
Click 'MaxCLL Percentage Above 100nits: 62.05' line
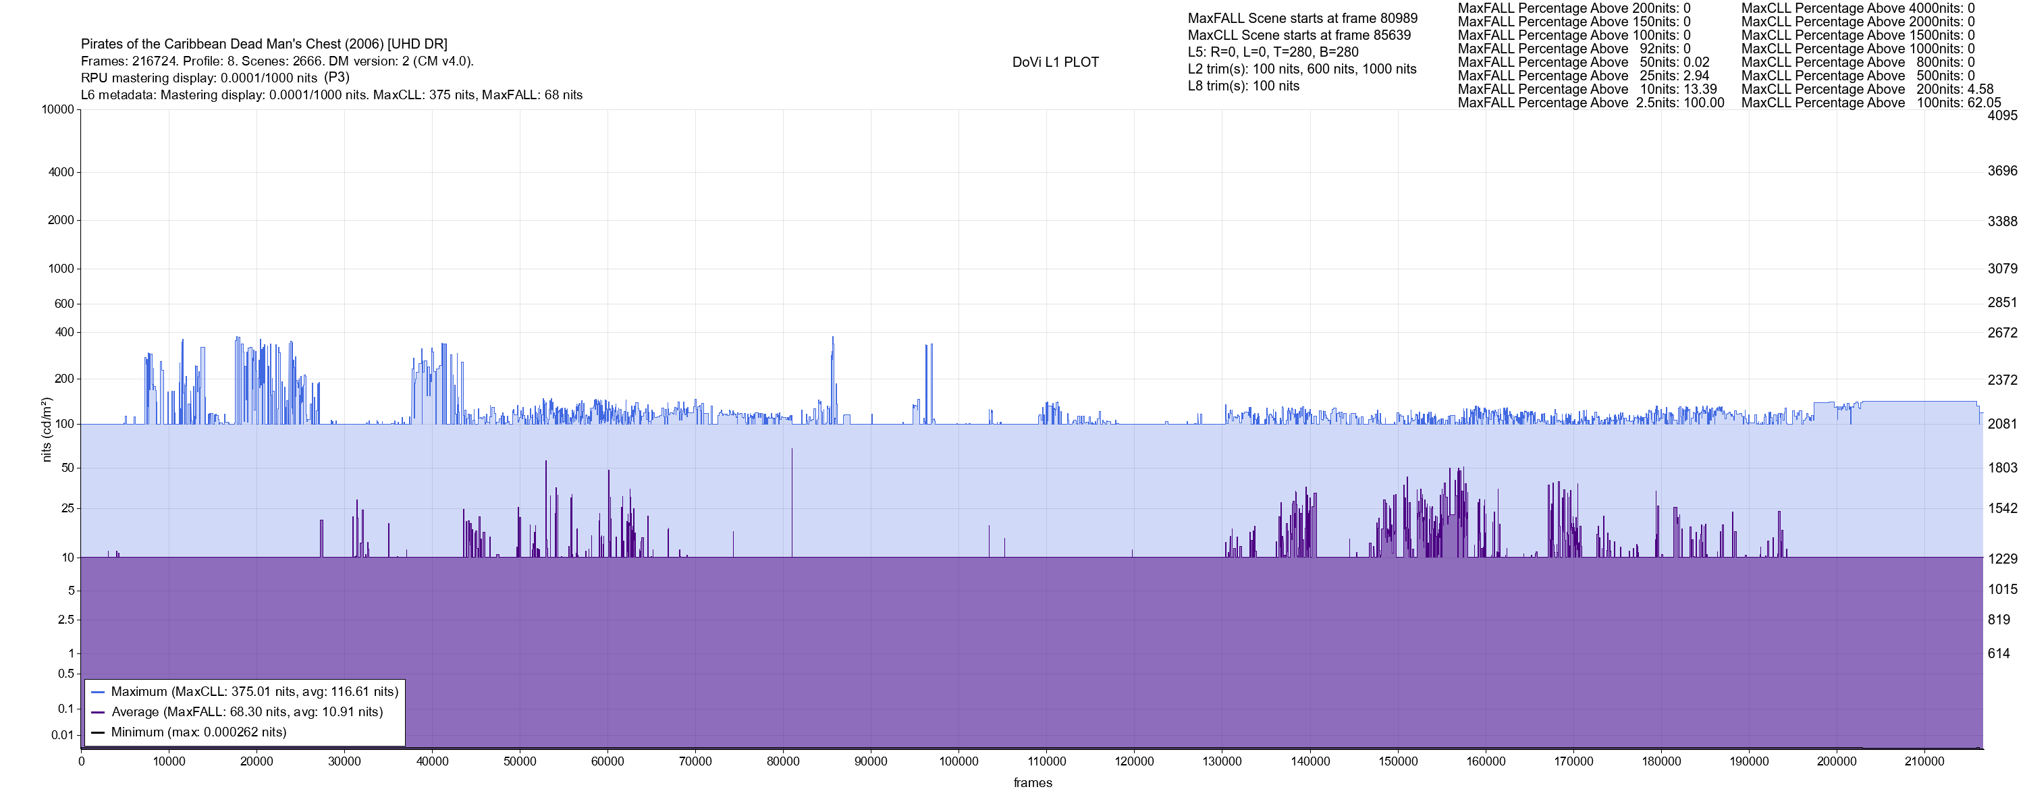point(1871,103)
